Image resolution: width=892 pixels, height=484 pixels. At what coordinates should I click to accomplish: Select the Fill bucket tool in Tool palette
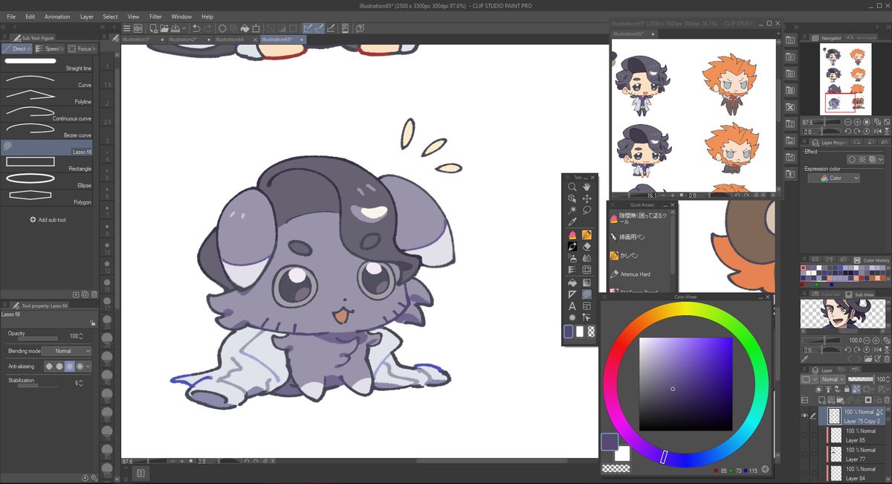pos(572,283)
